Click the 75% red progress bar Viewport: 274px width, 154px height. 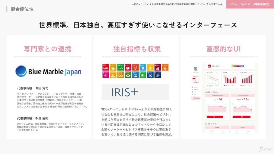point(215,117)
